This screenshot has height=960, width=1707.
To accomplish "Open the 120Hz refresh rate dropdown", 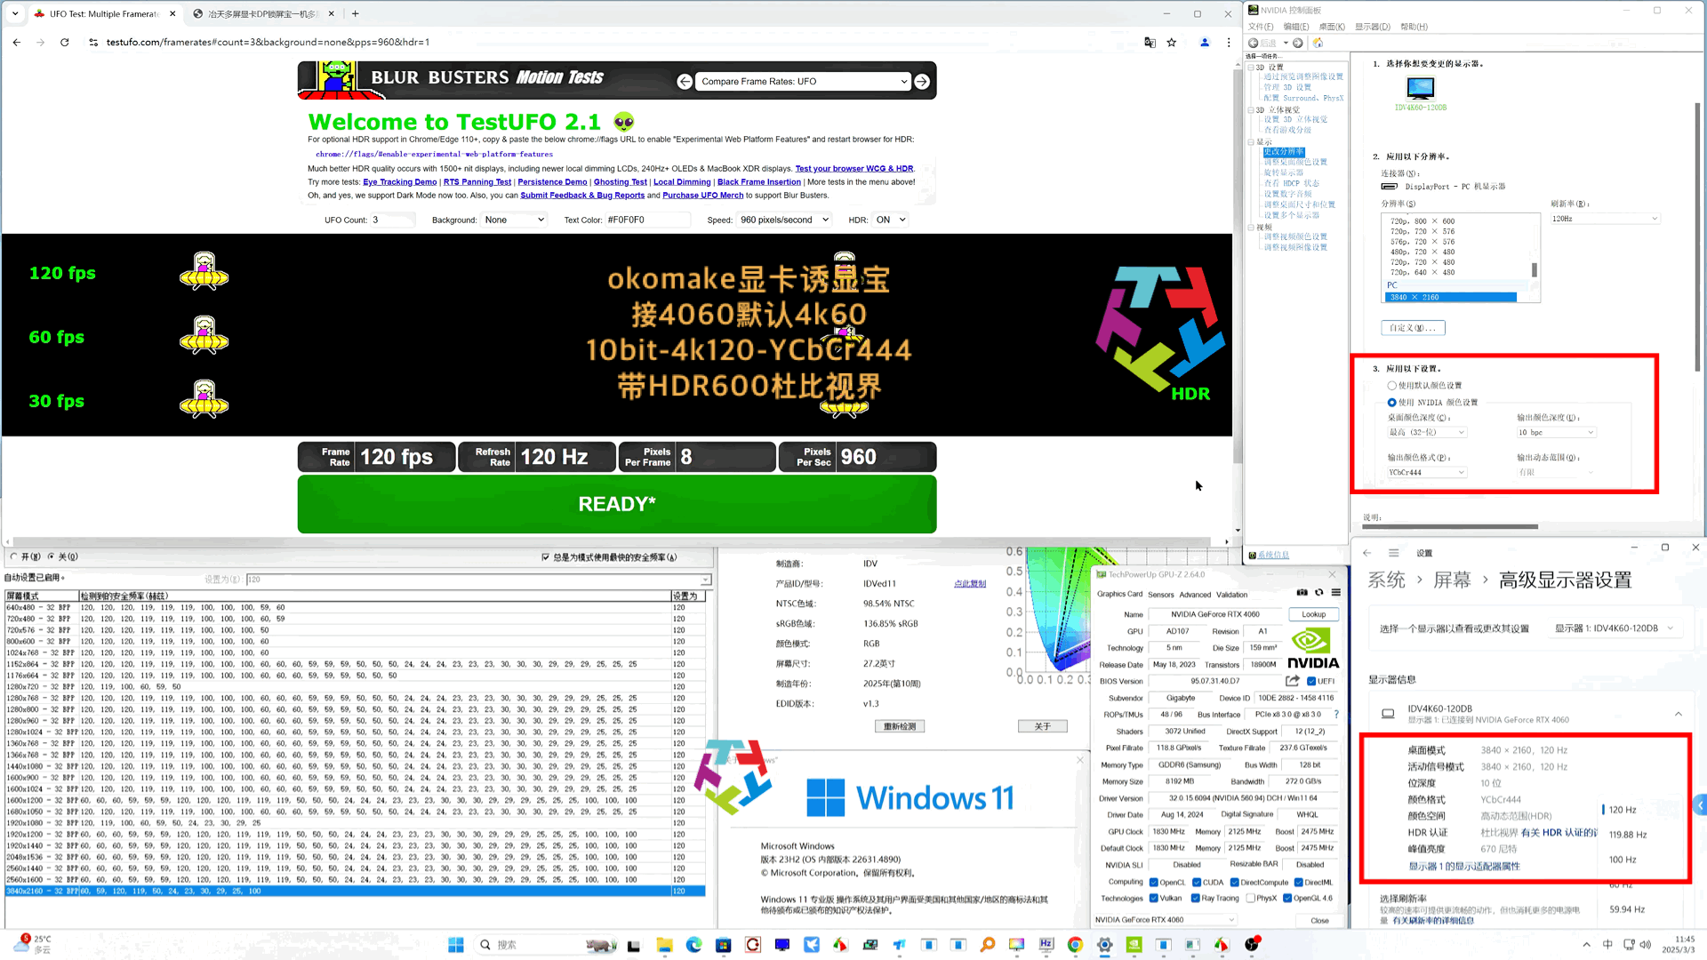I will [x=1605, y=219].
